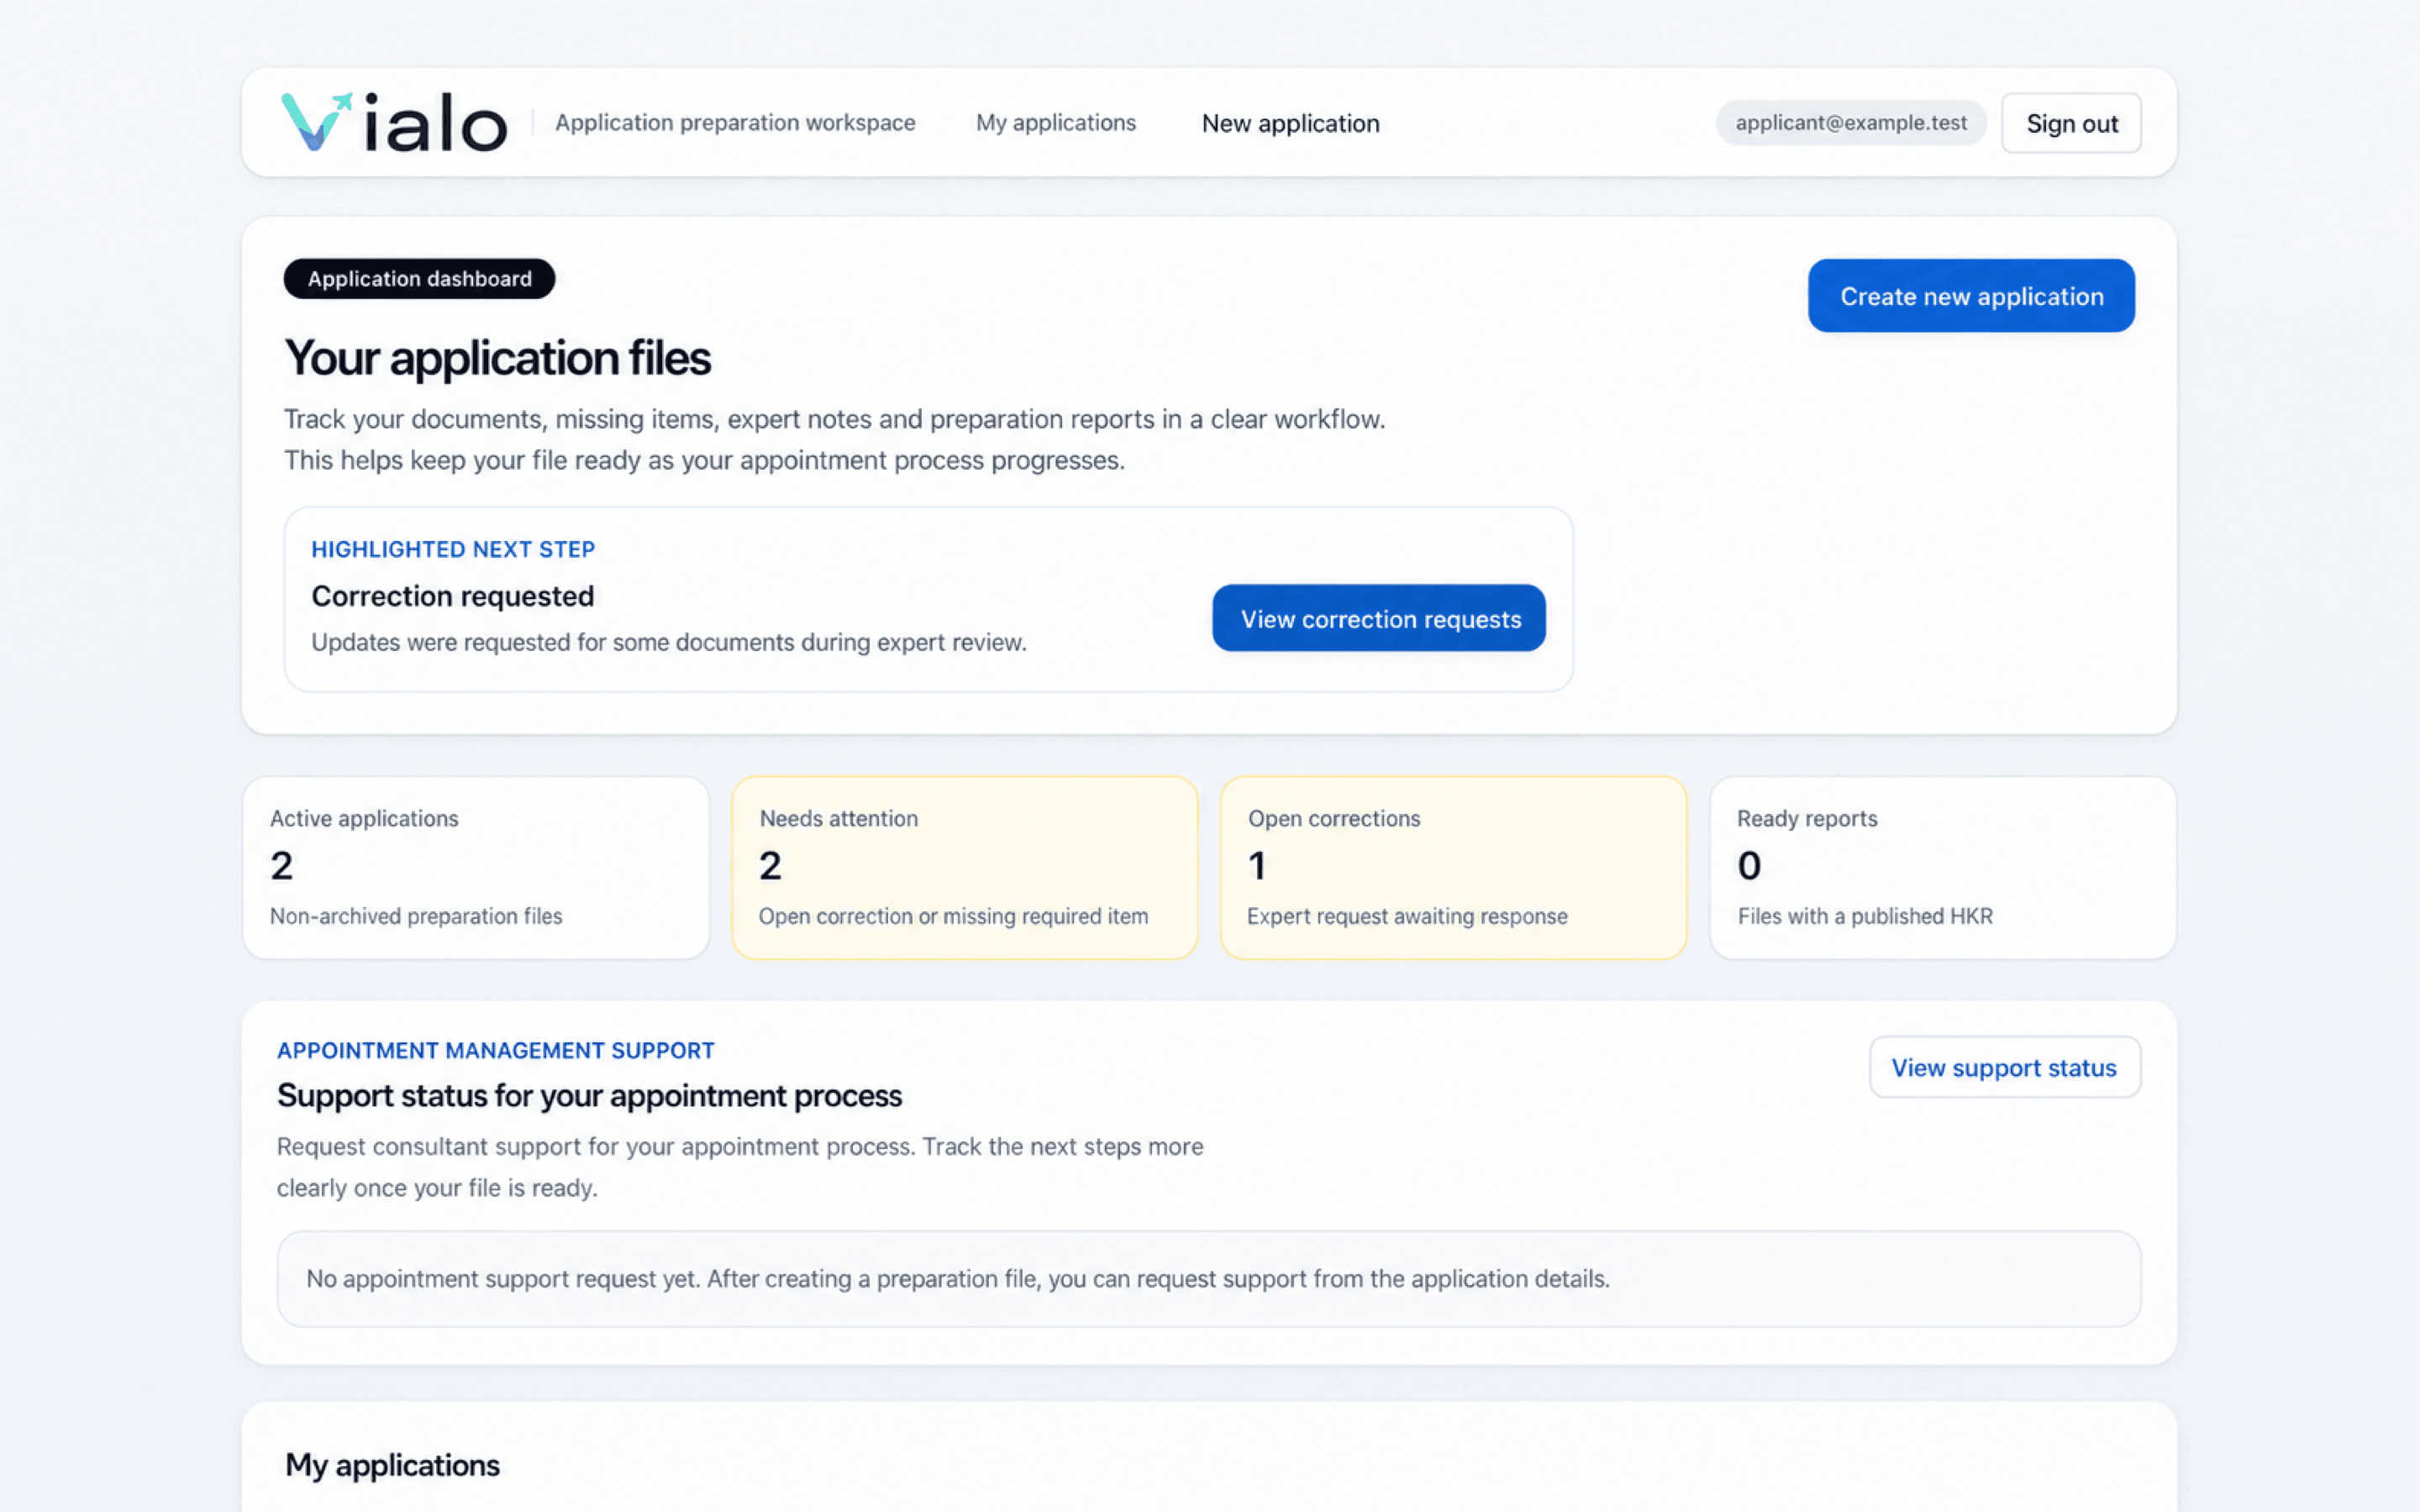2420x1512 pixels.
Task: Click 'Expert request awaiting response' text
Action: point(1407,916)
